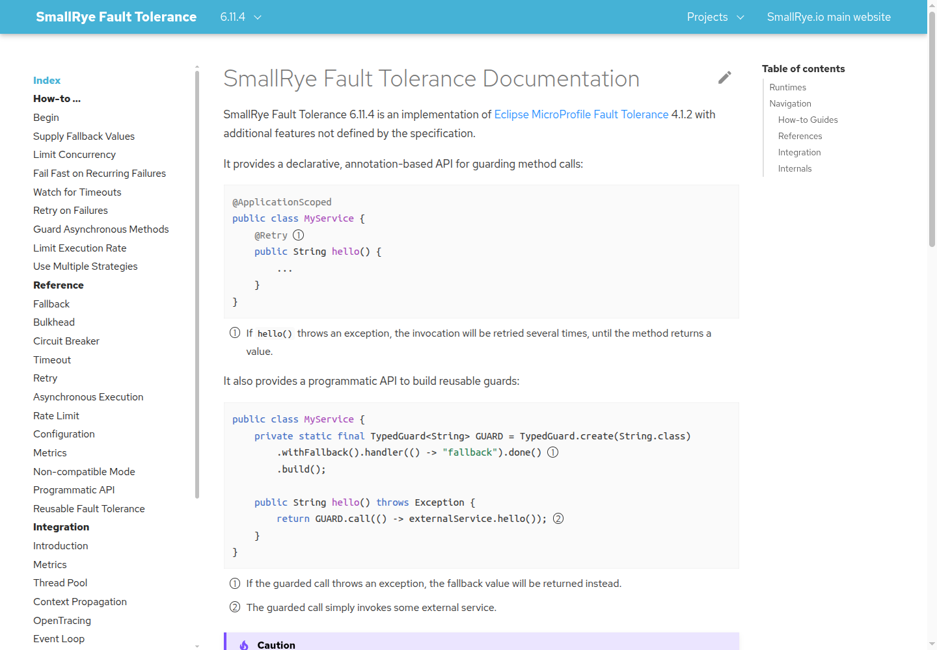Screen dimensions: 937x650
Task: Click the Caution flame icon
Action: click(243, 645)
